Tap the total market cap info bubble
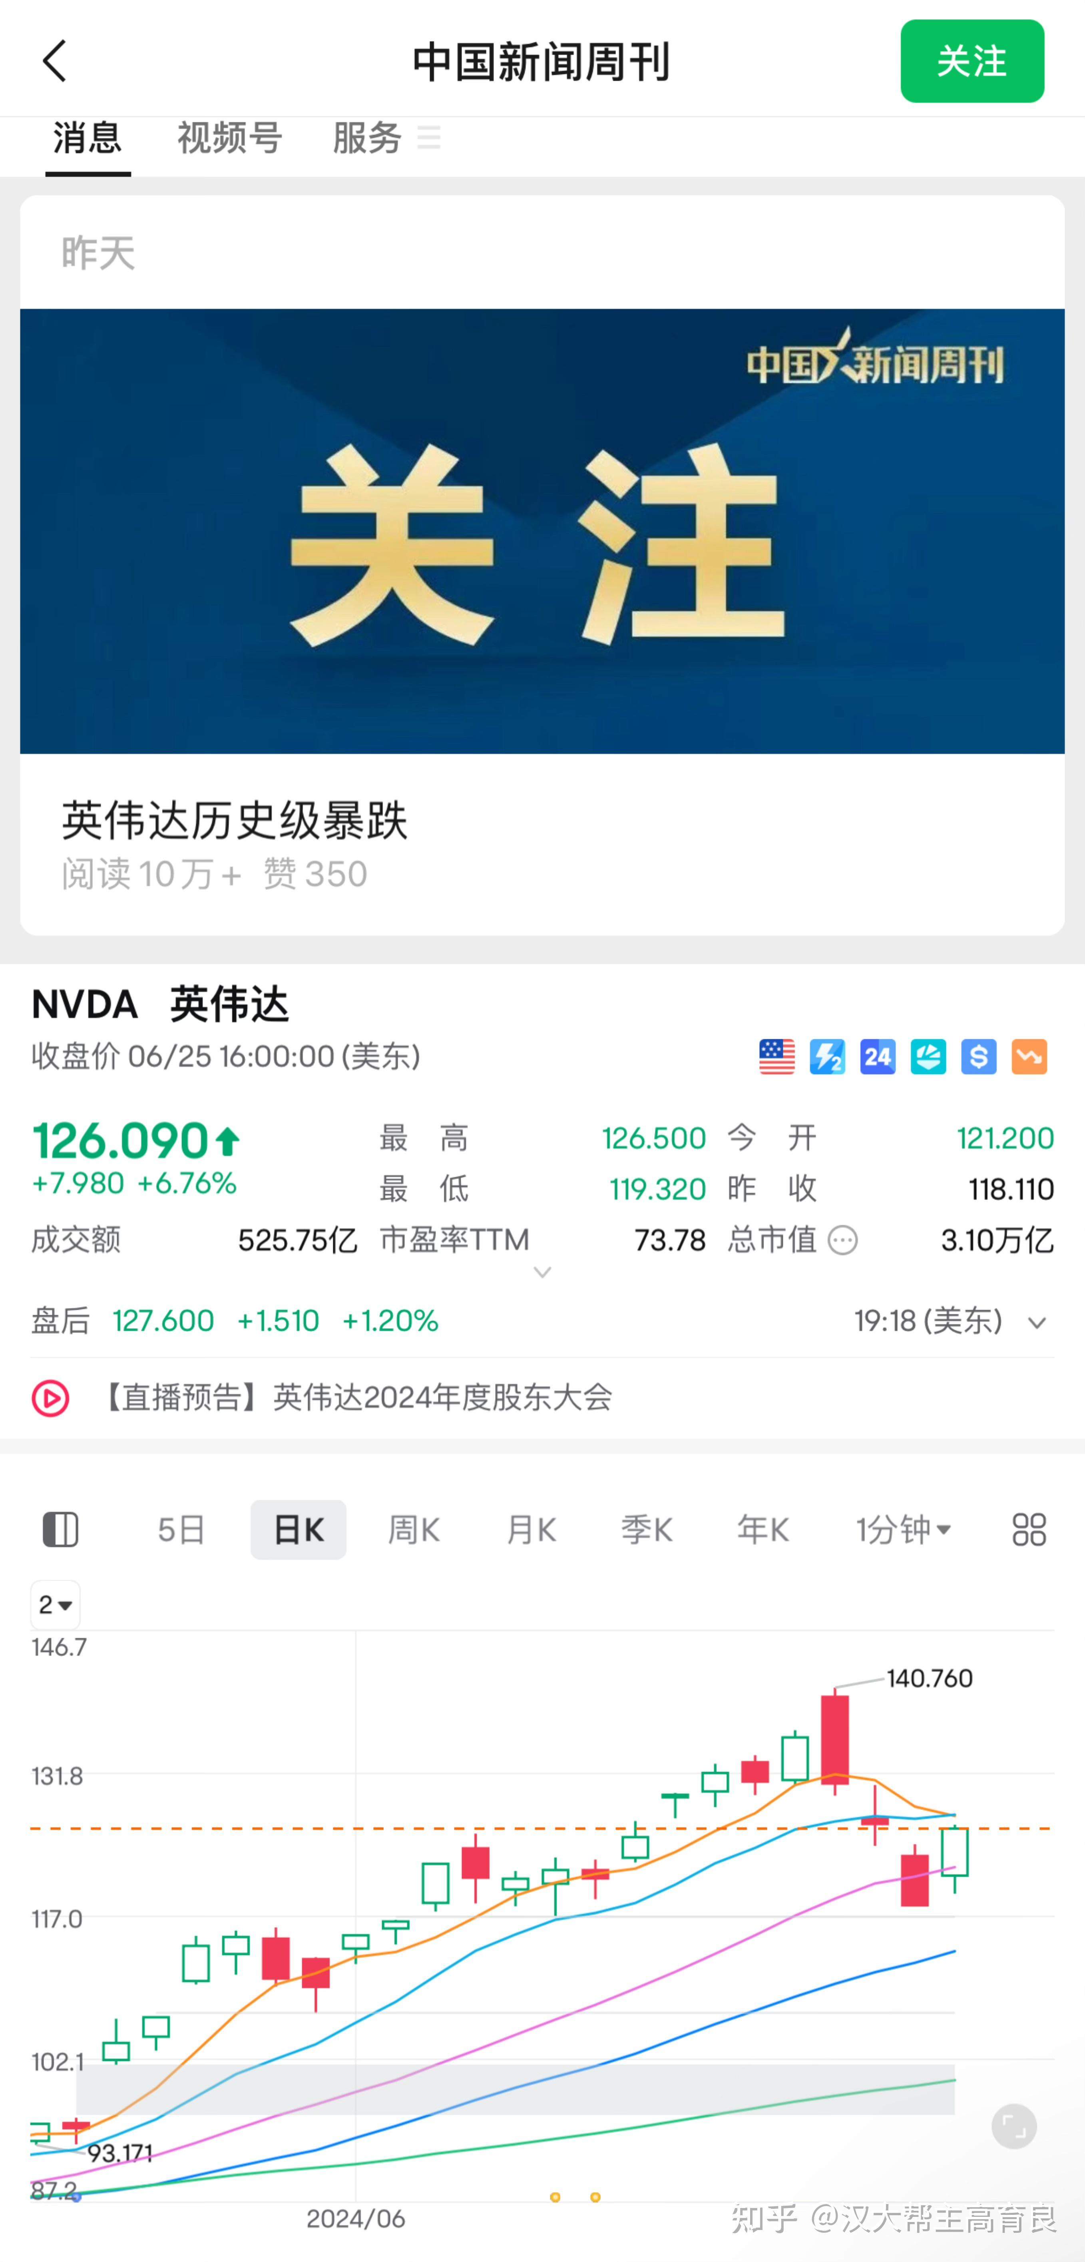Image resolution: width=1085 pixels, height=2262 pixels. (843, 1240)
